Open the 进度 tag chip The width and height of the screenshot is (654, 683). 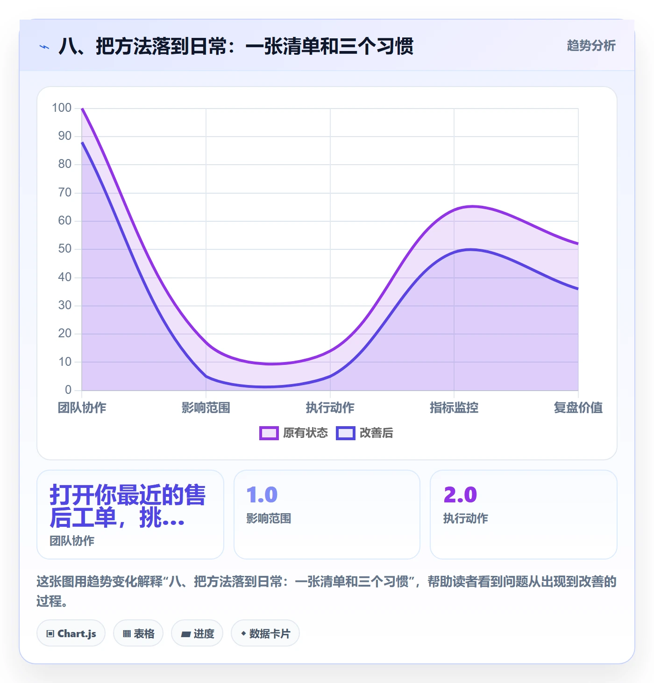point(197,633)
